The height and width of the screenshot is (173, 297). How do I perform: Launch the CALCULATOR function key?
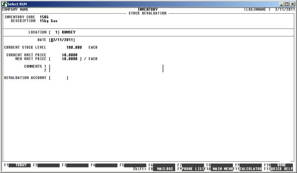251,169
